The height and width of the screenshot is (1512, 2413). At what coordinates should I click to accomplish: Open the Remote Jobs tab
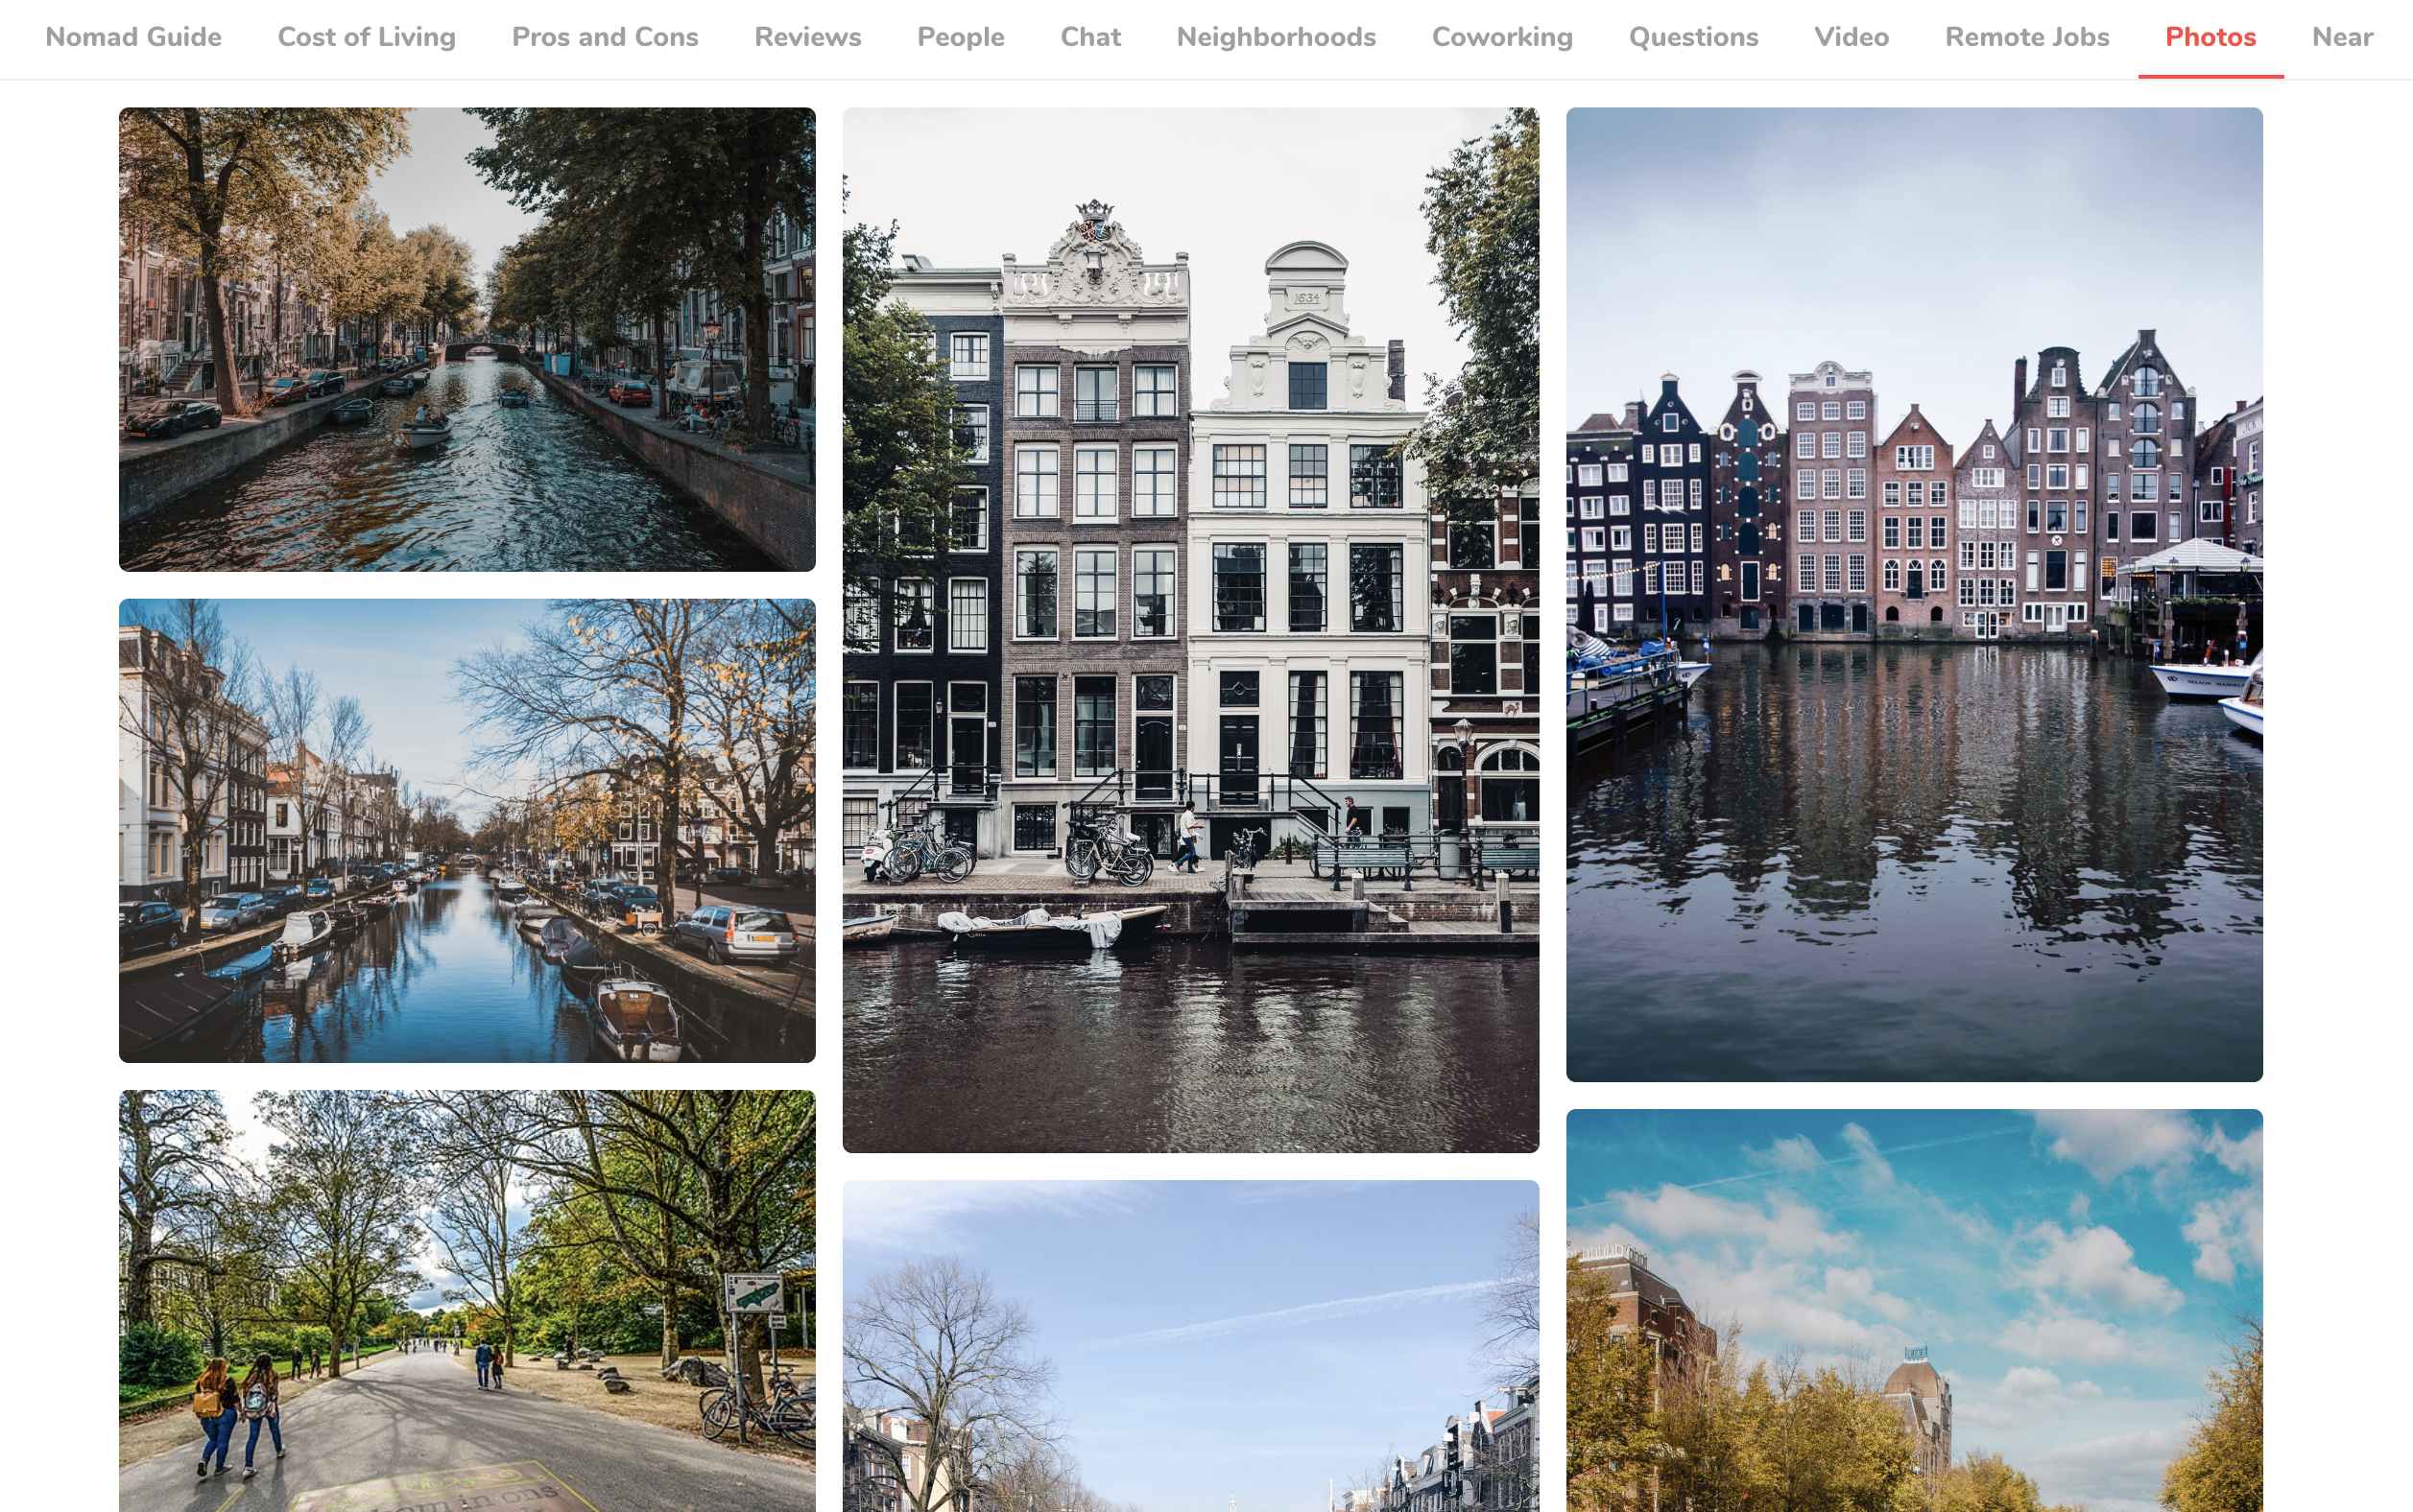point(2027,37)
